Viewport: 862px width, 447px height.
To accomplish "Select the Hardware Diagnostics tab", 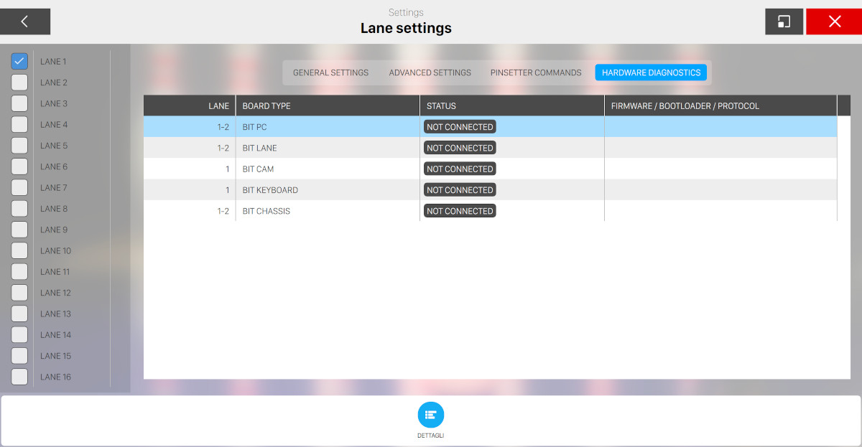I will tap(651, 72).
